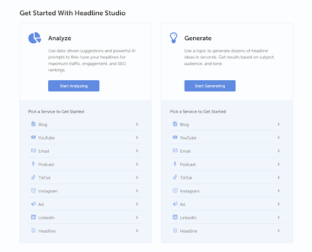
Task: Choose Ad label under Generate
Action: click(x=183, y=205)
